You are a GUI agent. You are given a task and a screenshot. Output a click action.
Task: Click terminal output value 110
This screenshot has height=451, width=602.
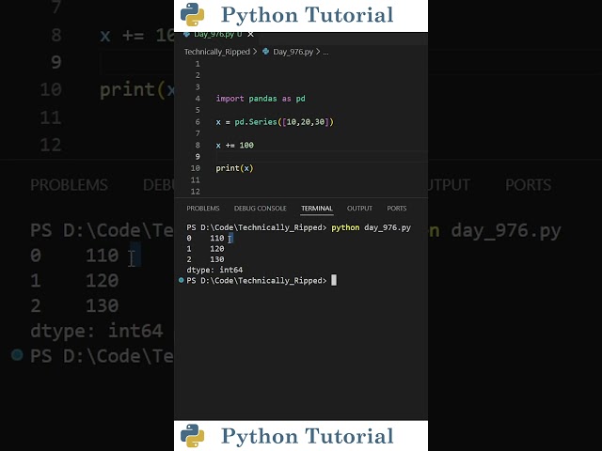pos(217,238)
